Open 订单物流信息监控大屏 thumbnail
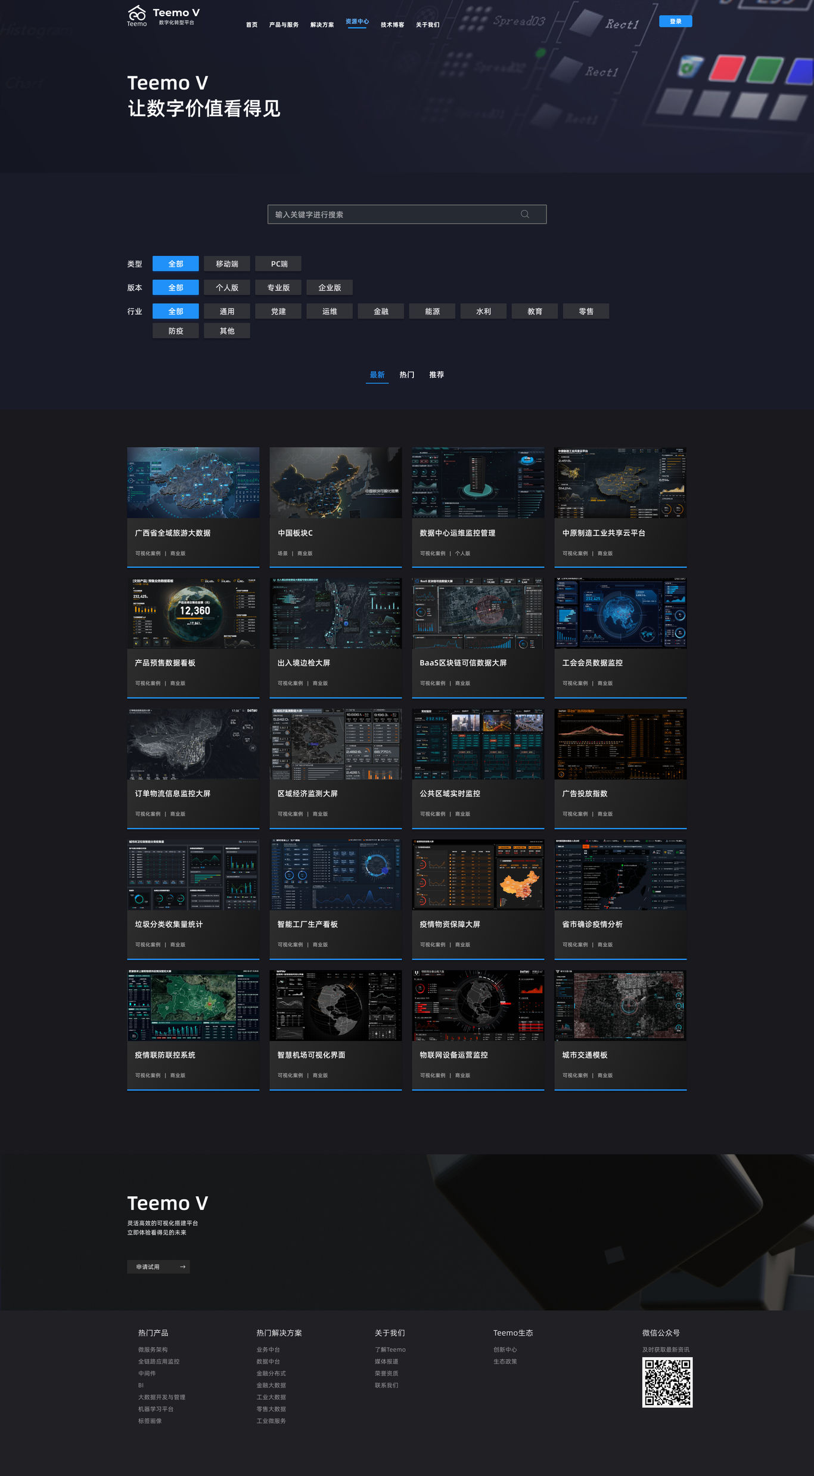 [193, 744]
